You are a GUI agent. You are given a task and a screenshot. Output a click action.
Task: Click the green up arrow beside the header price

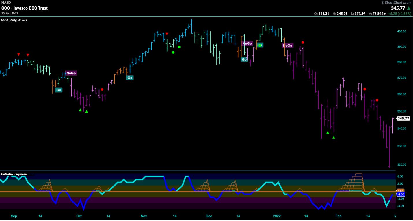tap(409, 8)
